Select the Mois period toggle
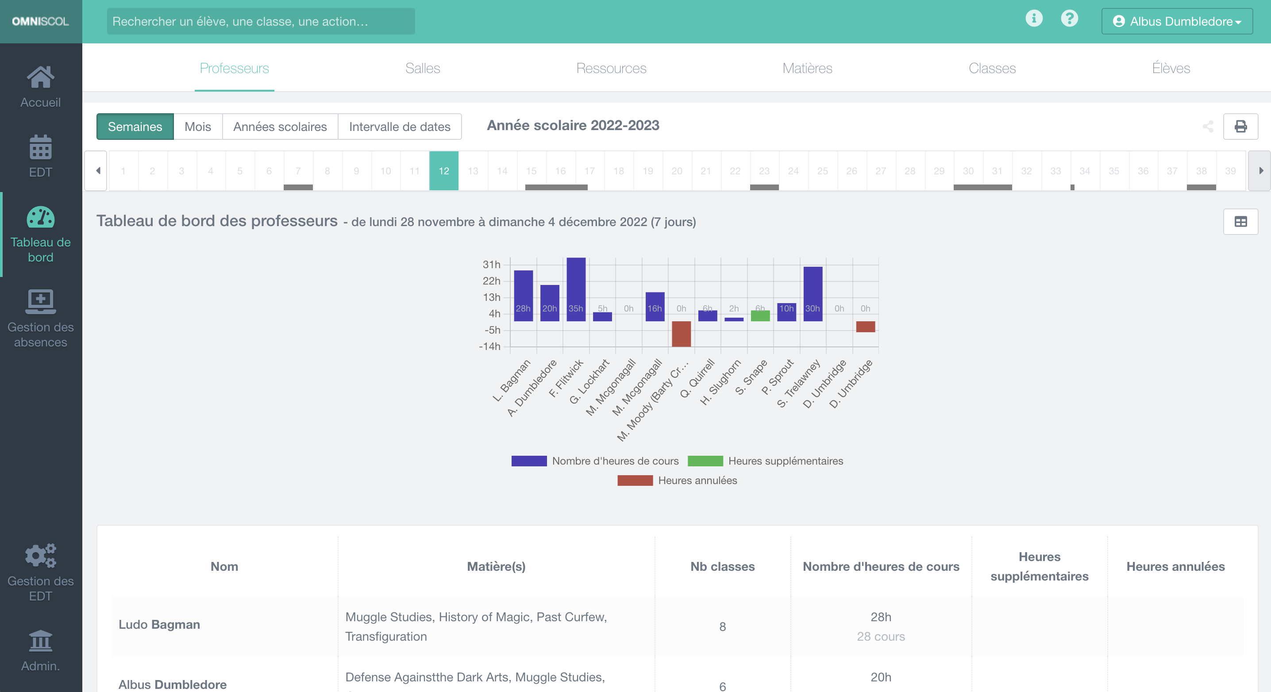This screenshot has width=1271, height=692. (x=197, y=127)
